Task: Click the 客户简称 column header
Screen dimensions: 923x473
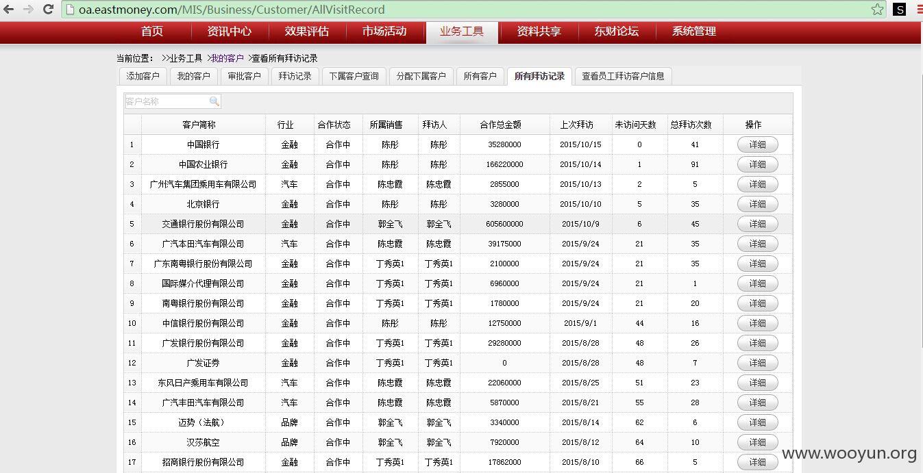Action: pyautogui.click(x=204, y=125)
